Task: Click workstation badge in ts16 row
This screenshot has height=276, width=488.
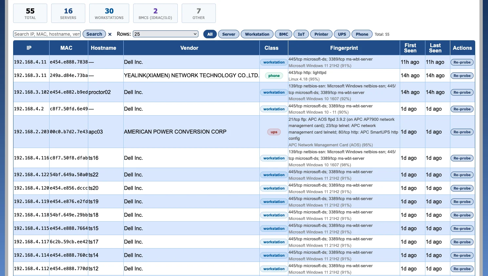Action: point(274,158)
